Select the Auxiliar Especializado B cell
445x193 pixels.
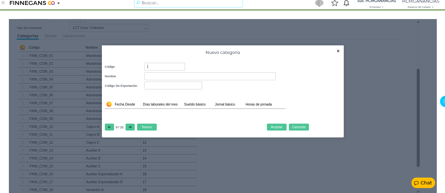[112, 182]
